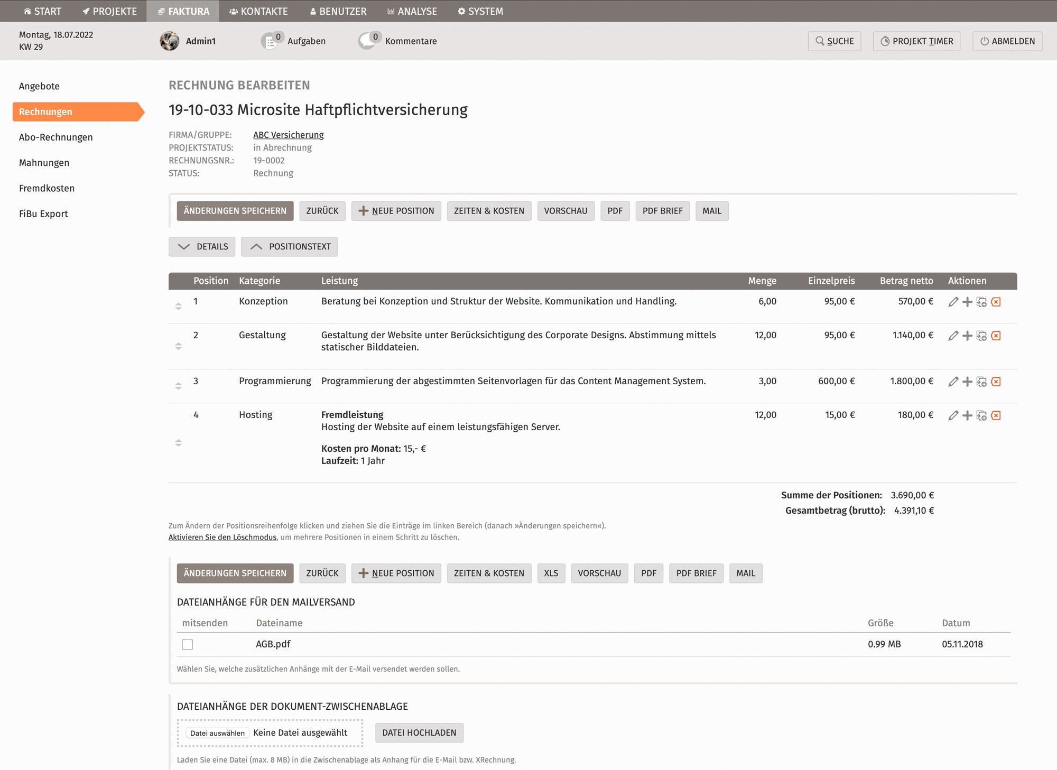Click the Admin1 user avatar
The image size is (1057, 770).
pos(170,41)
